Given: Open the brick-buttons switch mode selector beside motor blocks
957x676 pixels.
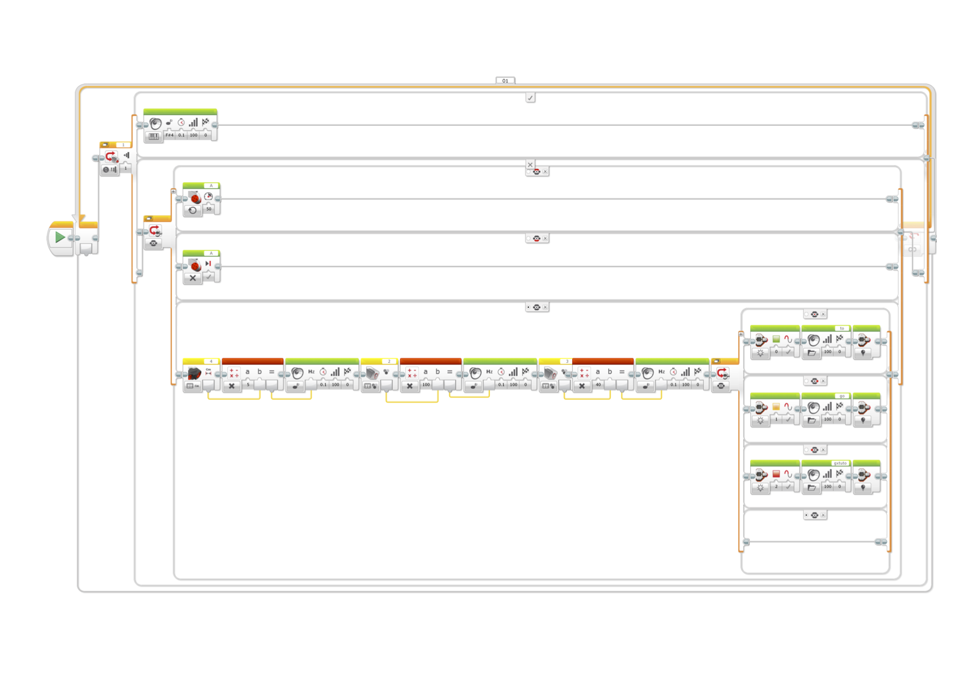Looking at the screenshot, I should 153,243.
